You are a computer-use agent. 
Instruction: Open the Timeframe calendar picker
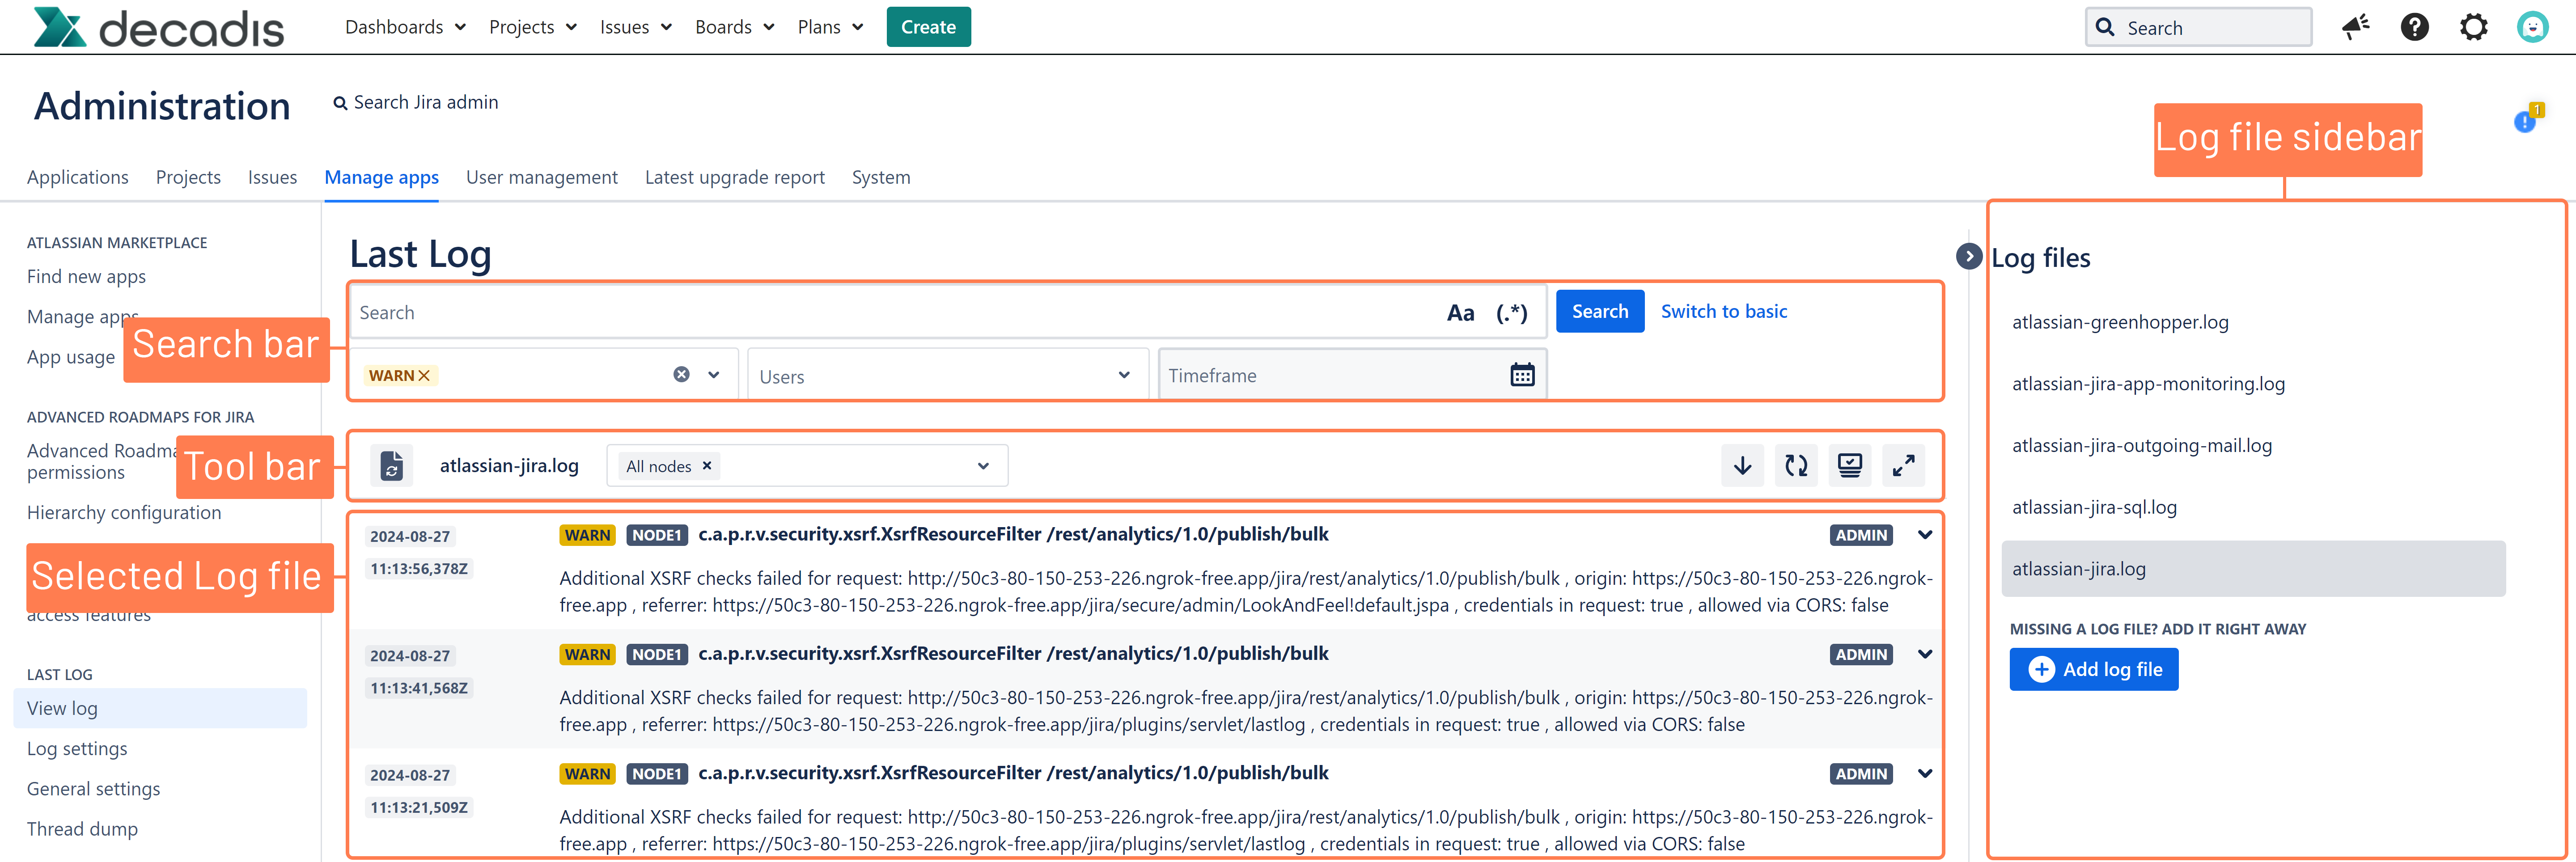click(1522, 374)
